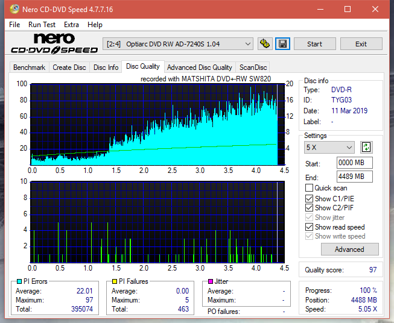This screenshot has width=394, height=323.
Task: Maximize the Nero CD-DVD Speed window
Action: pyautogui.click(x=348, y=9)
